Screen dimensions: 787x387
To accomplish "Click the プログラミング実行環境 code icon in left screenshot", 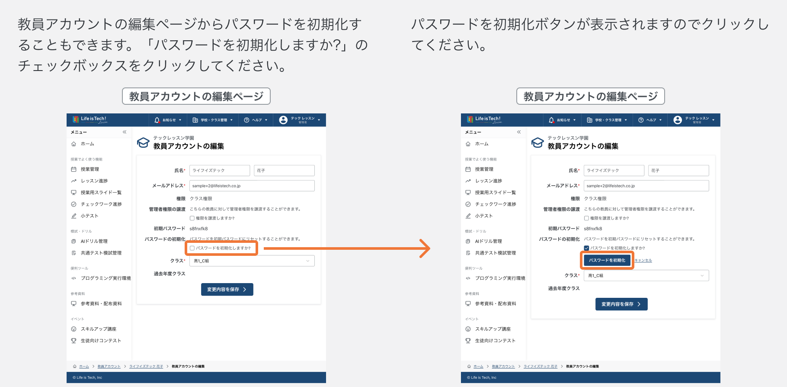I will 74,278.
